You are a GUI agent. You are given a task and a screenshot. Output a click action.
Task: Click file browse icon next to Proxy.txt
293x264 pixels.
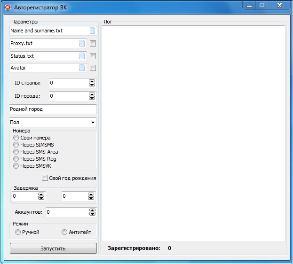pyautogui.click(x=82, y=44)
